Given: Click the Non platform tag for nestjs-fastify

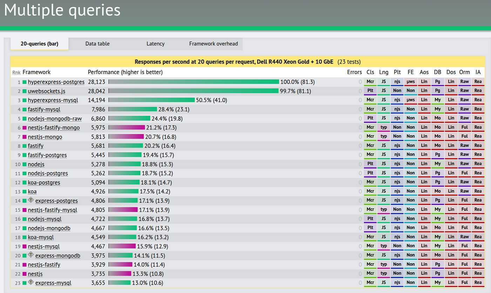Looking at the screenshot, I should pyautogui.click(x=397, y=264).
